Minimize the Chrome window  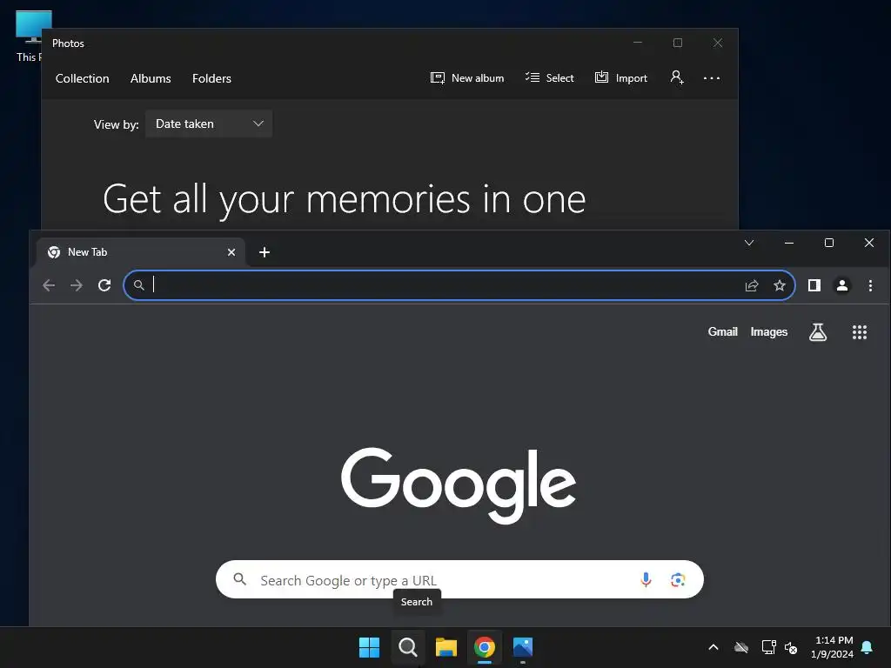(788, 244)
